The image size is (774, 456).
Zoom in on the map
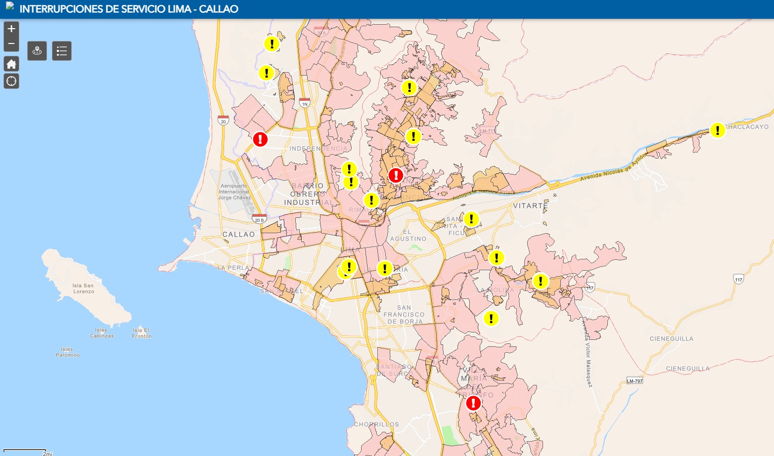tap(11, 29)
